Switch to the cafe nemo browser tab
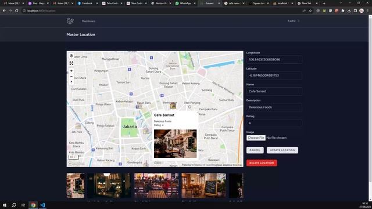The width and height of the screenshot is (372, 209). coord(234,3)
